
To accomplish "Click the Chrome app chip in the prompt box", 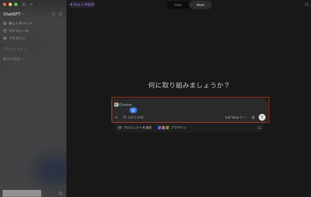I will click(123, 105).
